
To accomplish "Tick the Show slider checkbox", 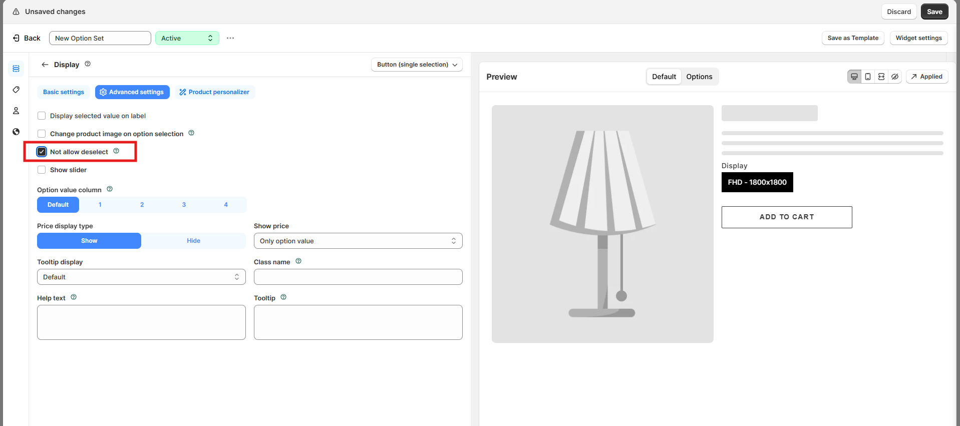I will [x=42, y=170].
